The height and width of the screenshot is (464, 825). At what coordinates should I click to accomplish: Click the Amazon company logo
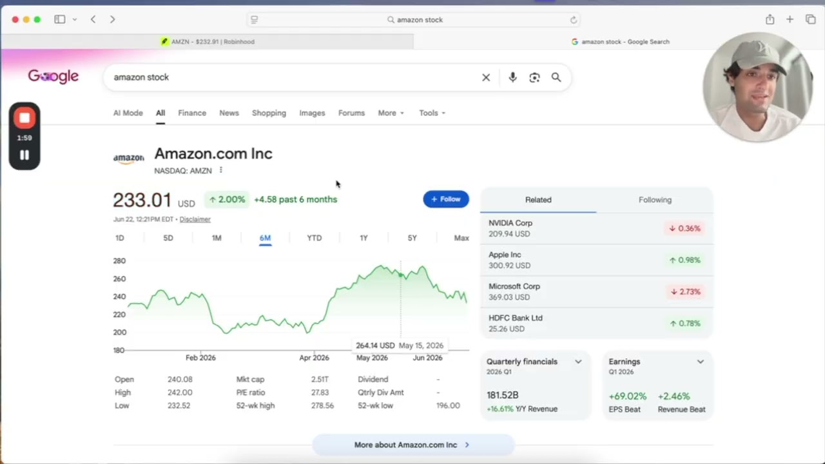[129, 158]
